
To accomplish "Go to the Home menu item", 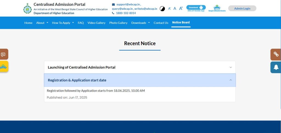I will [28, 23].
